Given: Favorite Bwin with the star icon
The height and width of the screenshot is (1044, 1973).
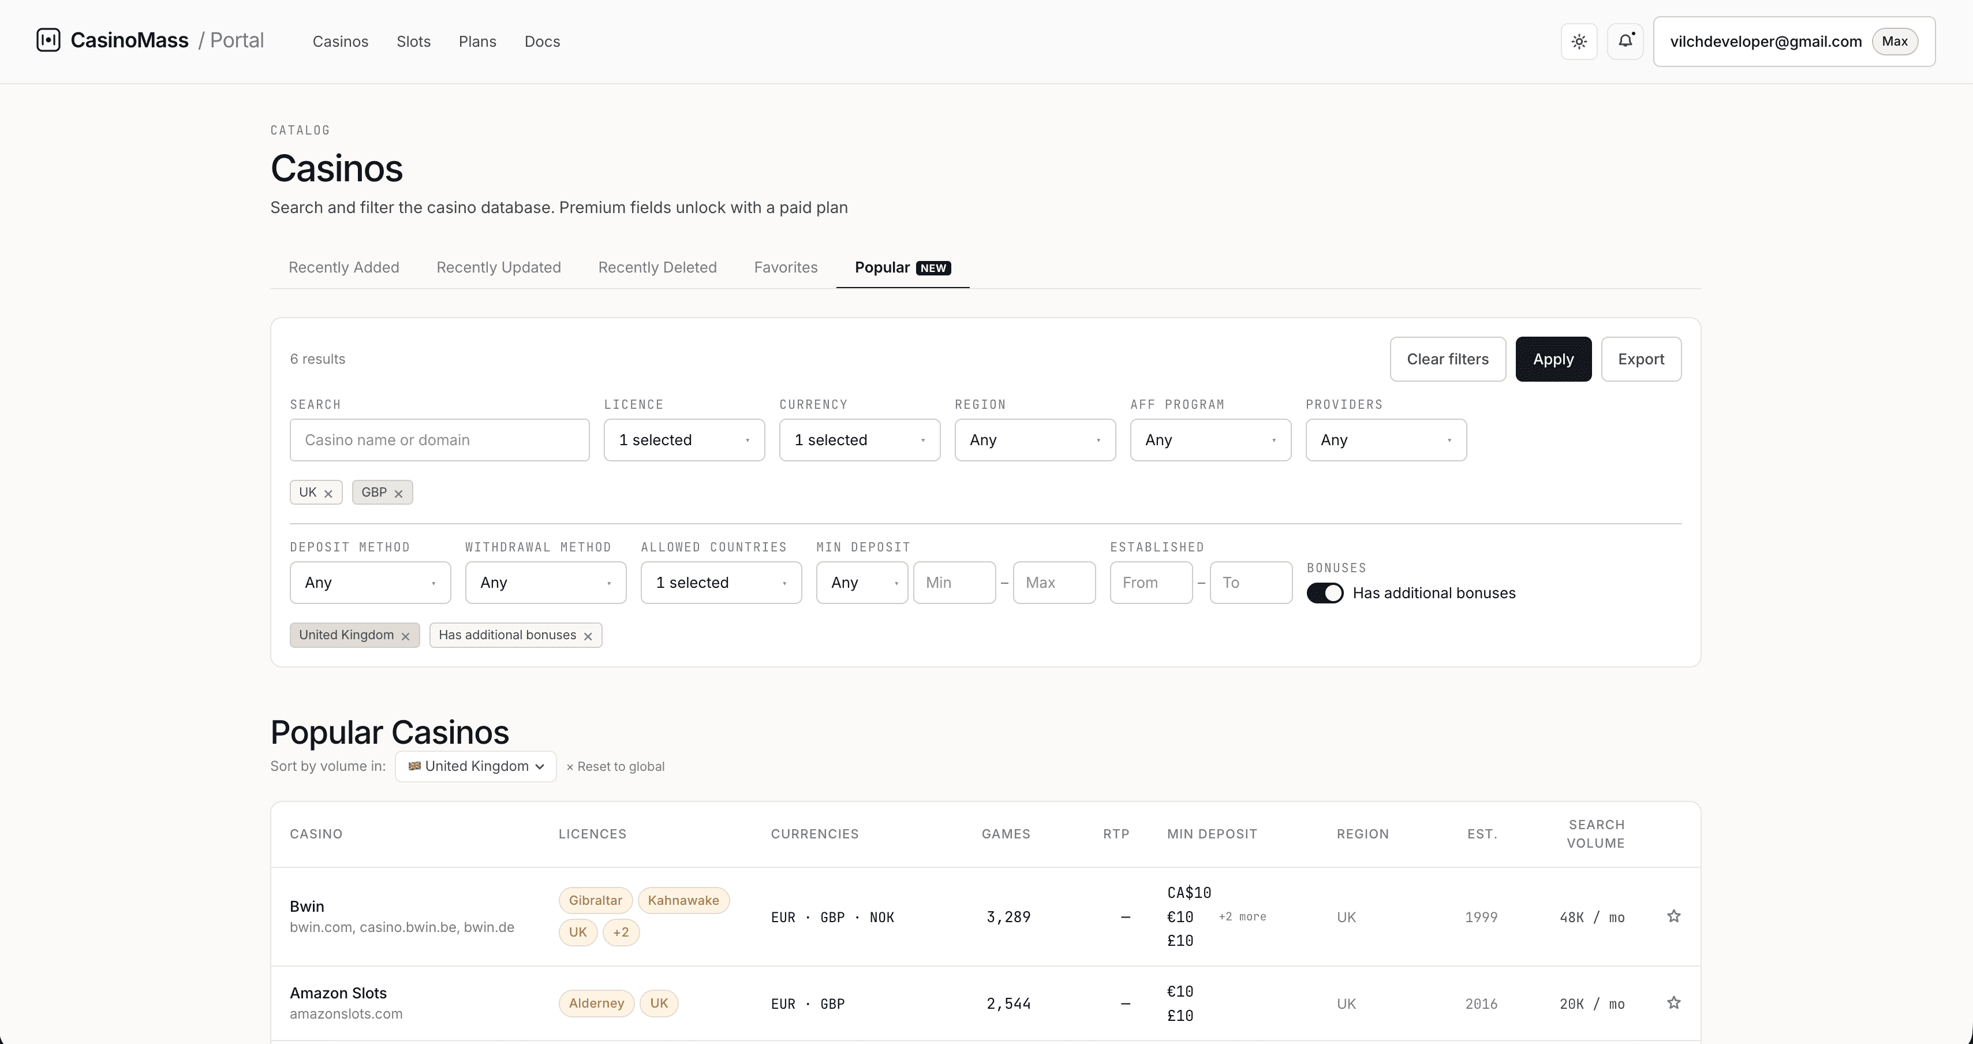Looking at the screenshot, I should tap(1673, 916).
